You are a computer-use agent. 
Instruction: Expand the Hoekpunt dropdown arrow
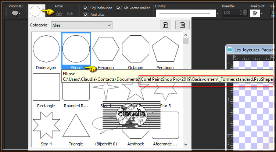262,14
